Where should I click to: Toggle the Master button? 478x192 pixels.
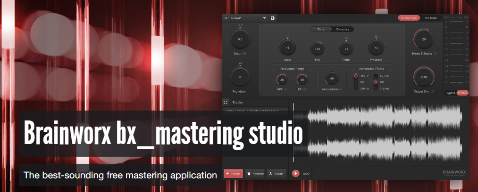(462, 93)
